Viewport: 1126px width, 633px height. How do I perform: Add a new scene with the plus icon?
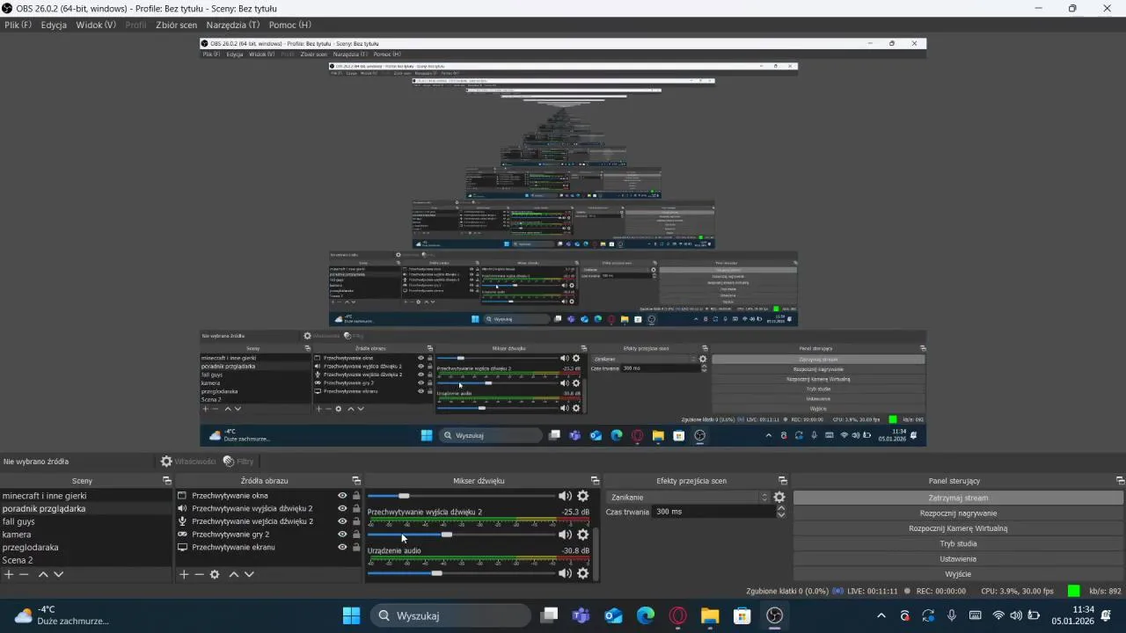click(x=9, y=574)
